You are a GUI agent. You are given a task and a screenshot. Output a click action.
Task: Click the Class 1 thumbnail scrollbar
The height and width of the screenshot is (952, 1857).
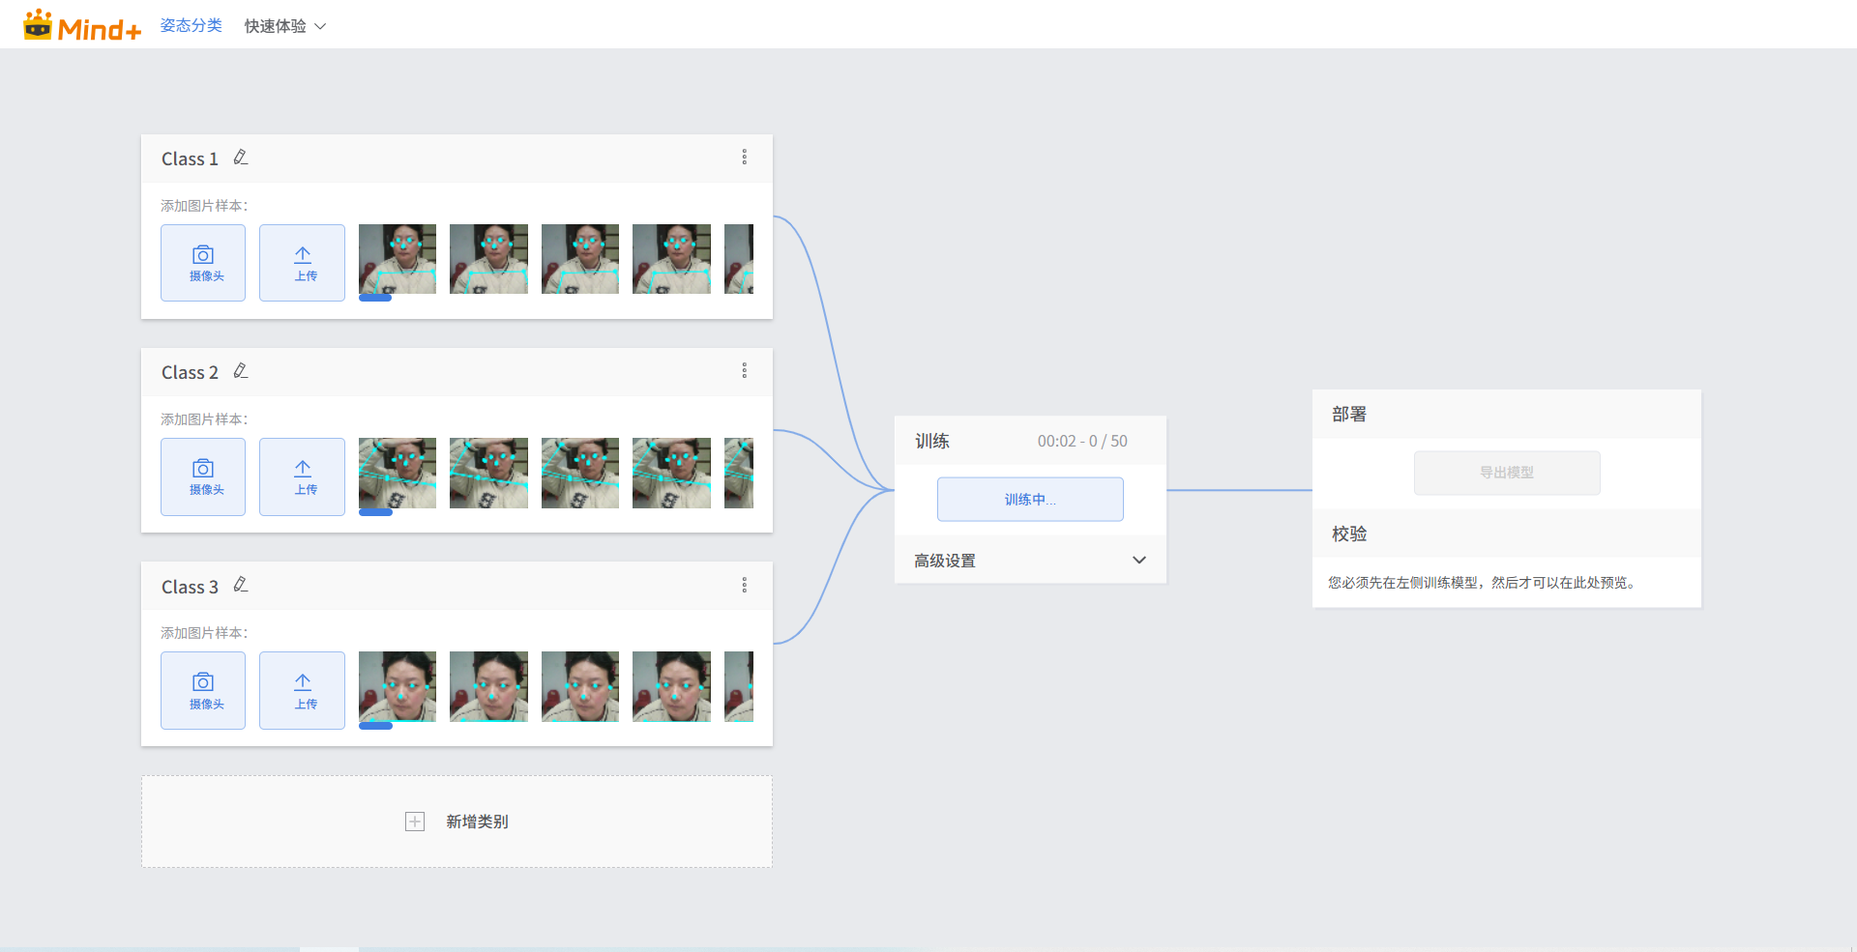click(x=375, y=299)
